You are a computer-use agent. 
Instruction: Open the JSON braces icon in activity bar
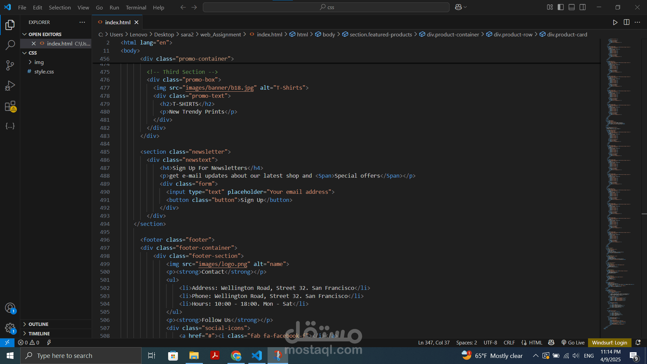point(10,126)
